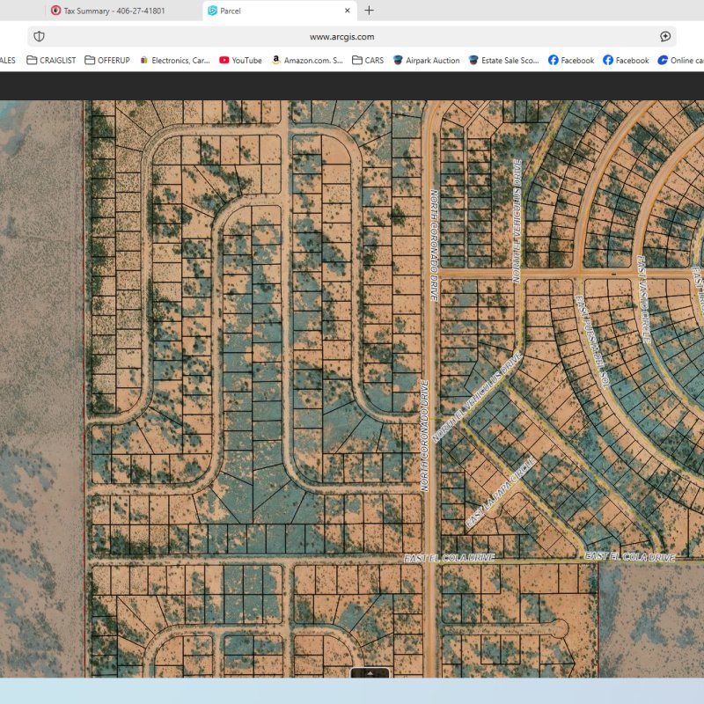Focus the www.arcgis.com address bar
This screenshot has width=704, height=704.
(341, 37)
